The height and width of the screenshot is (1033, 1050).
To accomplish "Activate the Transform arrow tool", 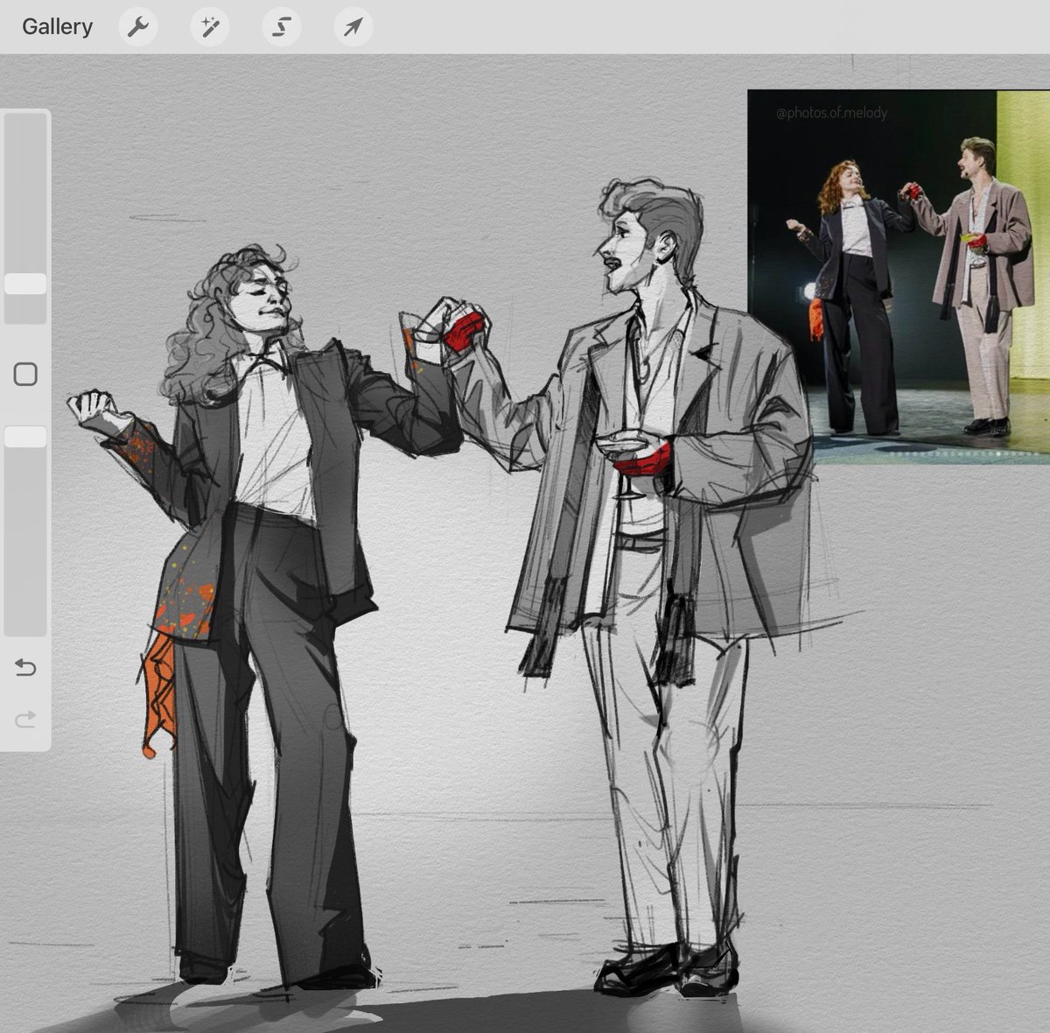I will coord(353,27).
